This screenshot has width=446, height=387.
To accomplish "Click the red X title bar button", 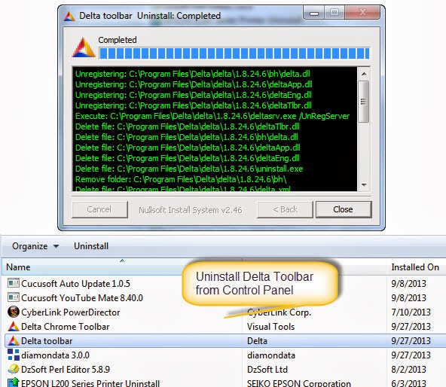I will pyautogui.click(x=362, y=13).
